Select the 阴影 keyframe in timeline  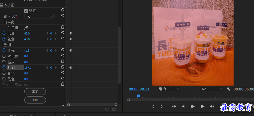point(71,68)
